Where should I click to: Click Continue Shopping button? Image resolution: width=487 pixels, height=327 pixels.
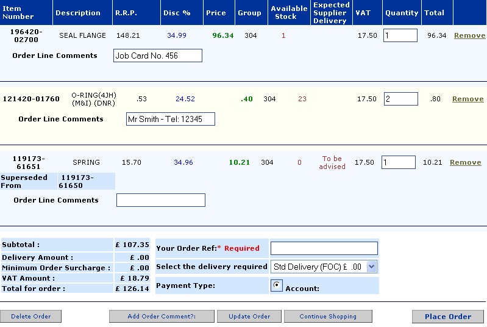(x=328, y=317)
